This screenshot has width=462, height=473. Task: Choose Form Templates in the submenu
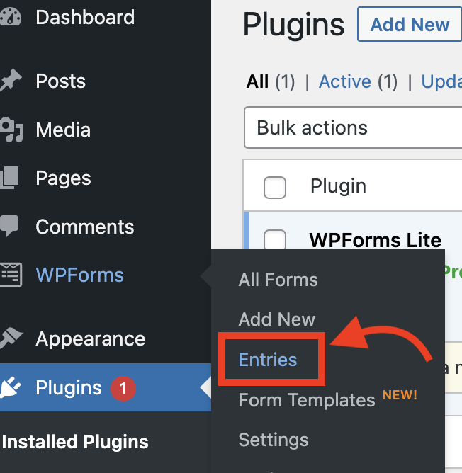click(x=307, y=400)
